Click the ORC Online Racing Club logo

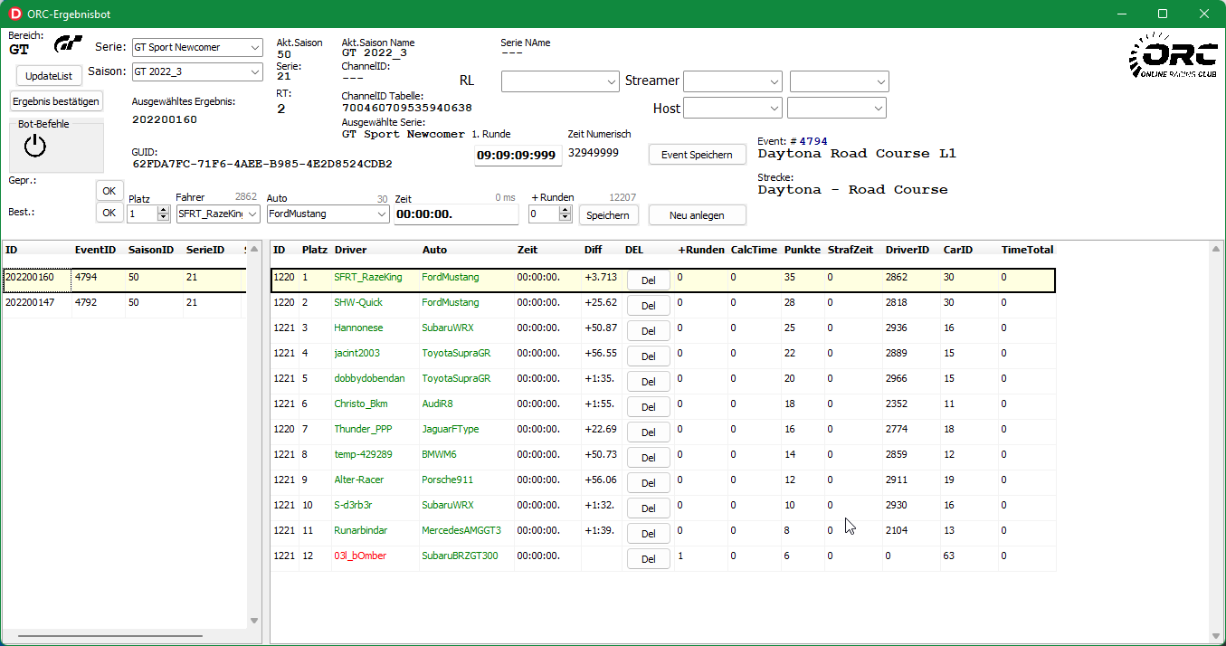tap(1172, 57)
